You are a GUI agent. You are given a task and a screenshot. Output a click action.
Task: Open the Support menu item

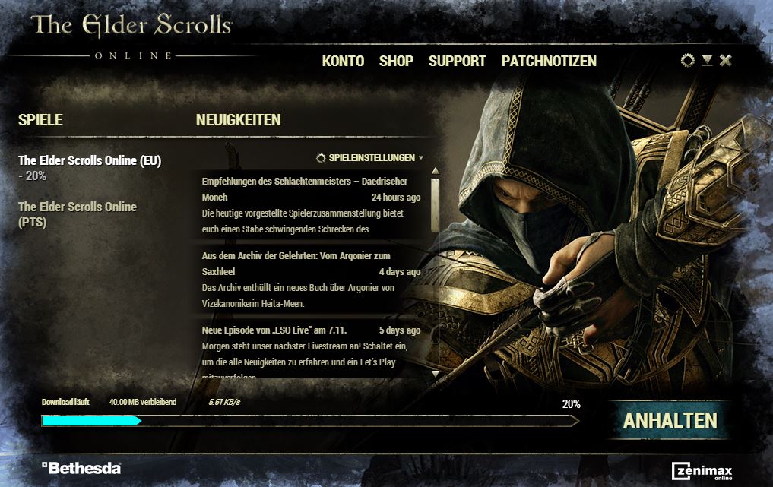(x=457, y=61)
